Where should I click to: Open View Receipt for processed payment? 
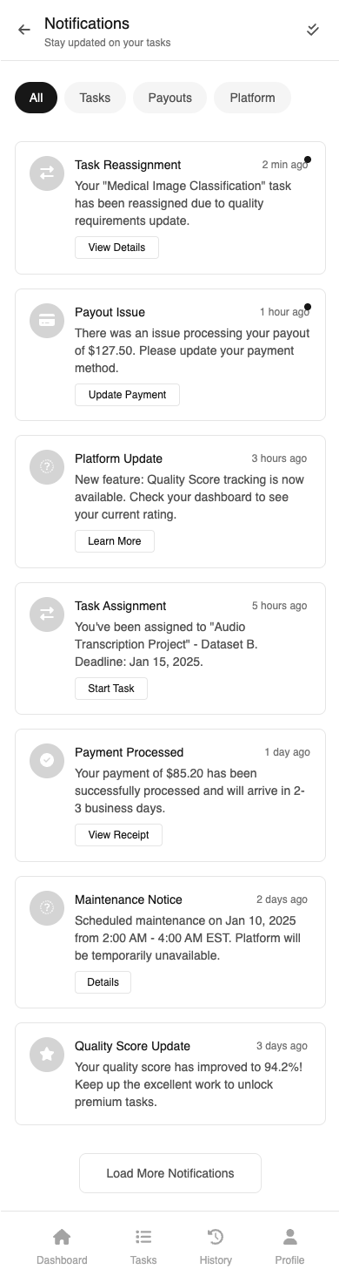click(x=118, y=835)
